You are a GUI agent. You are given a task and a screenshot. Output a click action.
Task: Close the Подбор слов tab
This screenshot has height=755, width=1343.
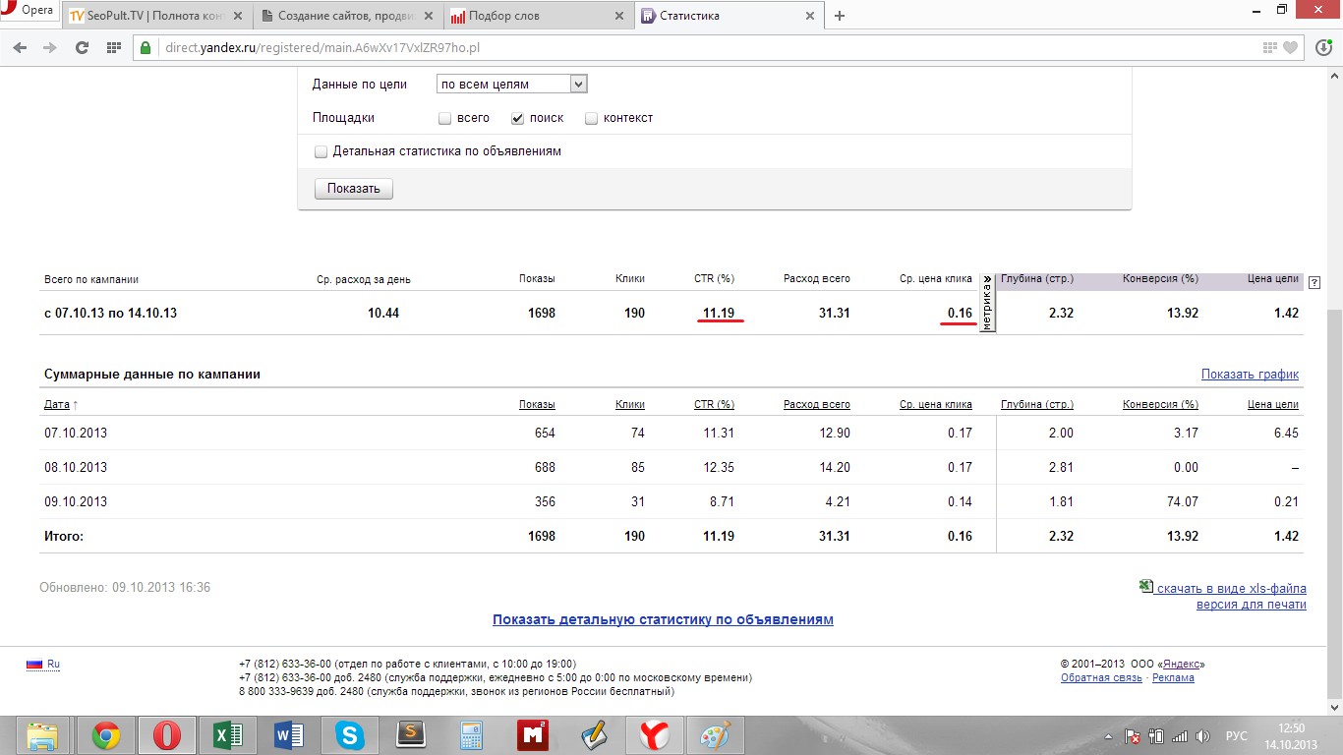click(618, 16)
